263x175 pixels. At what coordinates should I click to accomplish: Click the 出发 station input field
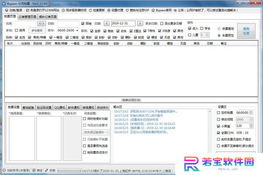[25, 24]
